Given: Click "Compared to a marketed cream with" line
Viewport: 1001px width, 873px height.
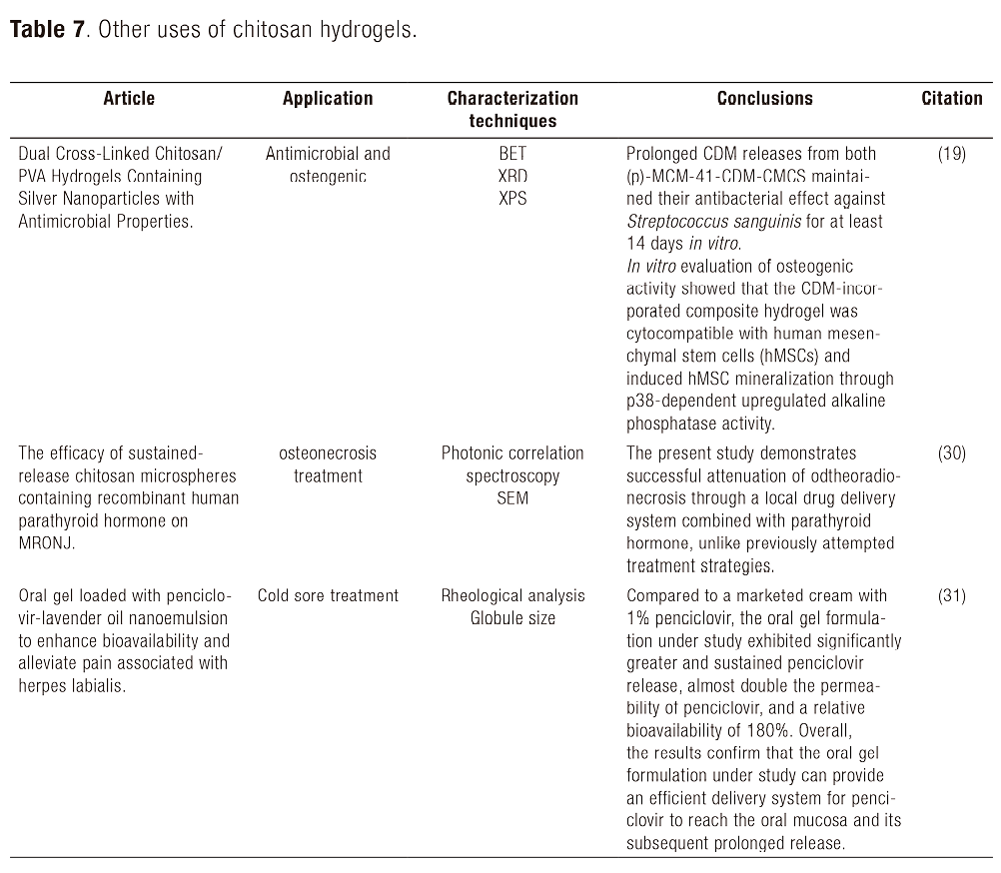Looking at the screenshot, I should pyautogui.click(x=756, y=596).
